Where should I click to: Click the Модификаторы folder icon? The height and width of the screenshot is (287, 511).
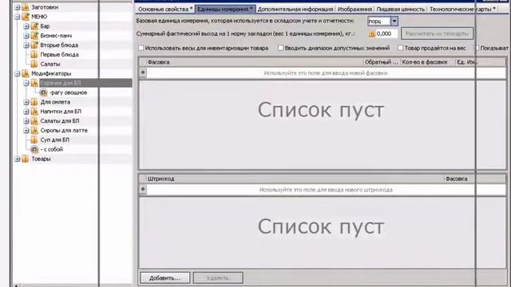coord(26,73)
